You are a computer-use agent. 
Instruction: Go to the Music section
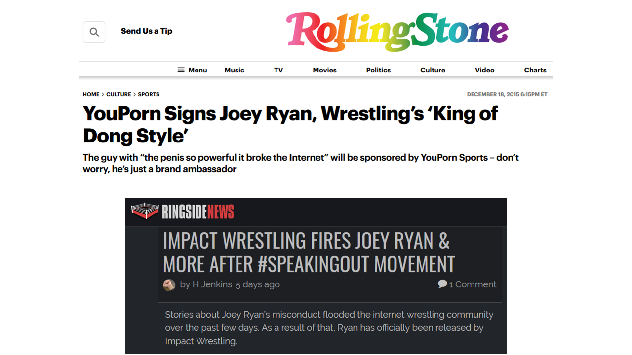235,70
